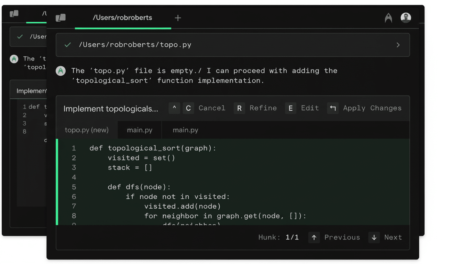Click the caret modifier key badge

point(174,108)
